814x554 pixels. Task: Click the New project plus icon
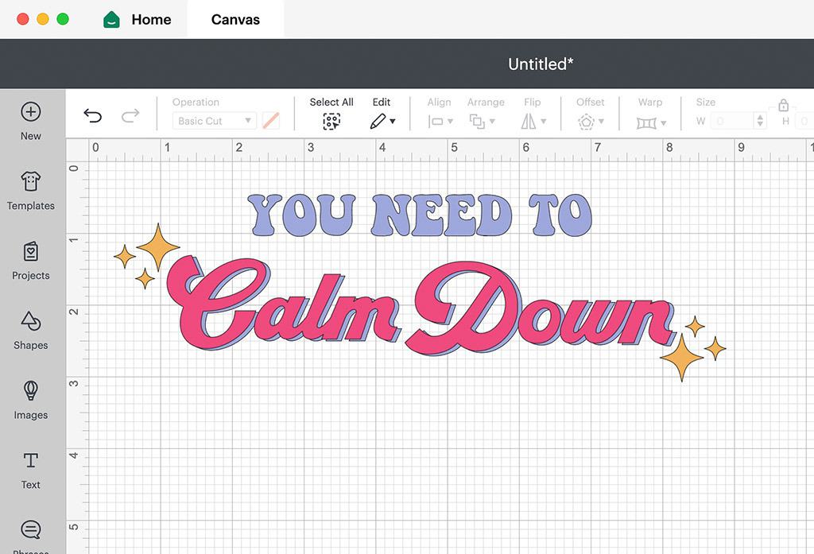click(31, 111)
